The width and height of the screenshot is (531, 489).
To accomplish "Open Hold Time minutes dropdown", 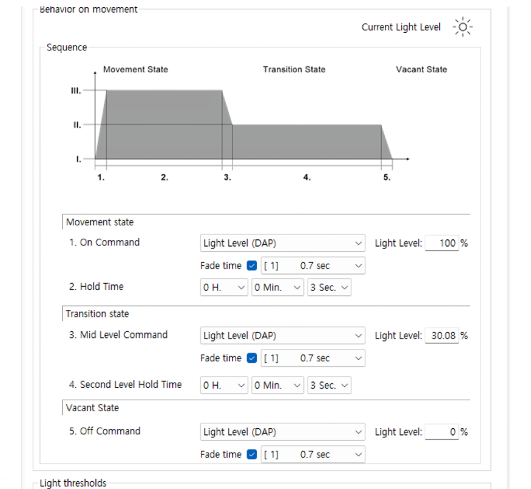I will pyautogui.click(x=278, y=288).
